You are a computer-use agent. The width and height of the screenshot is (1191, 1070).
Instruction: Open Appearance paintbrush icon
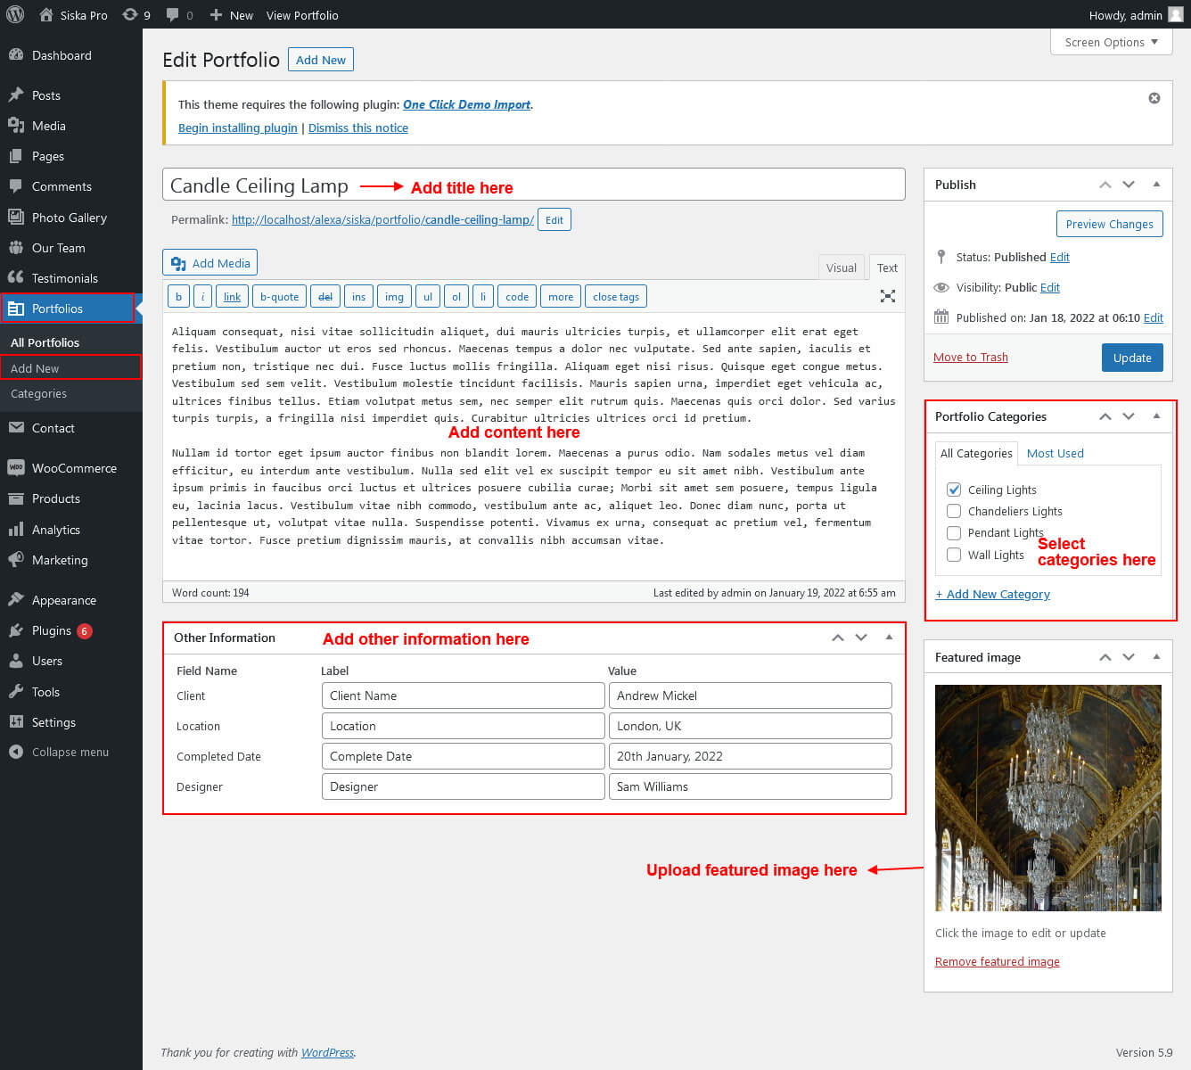click(16, 599)
